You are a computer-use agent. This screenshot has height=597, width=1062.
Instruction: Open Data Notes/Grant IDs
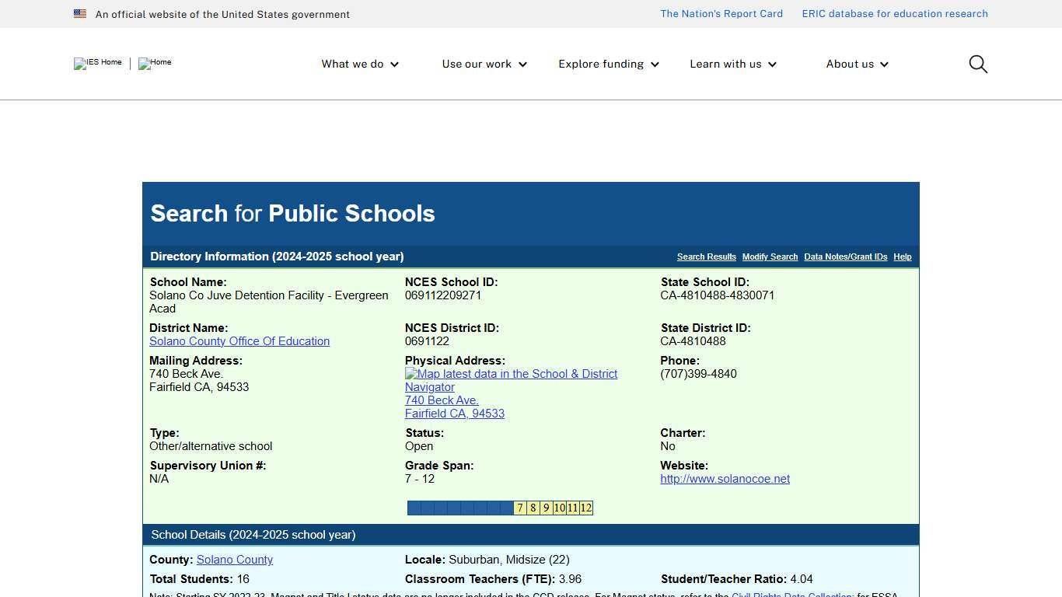tap(845, 257)
